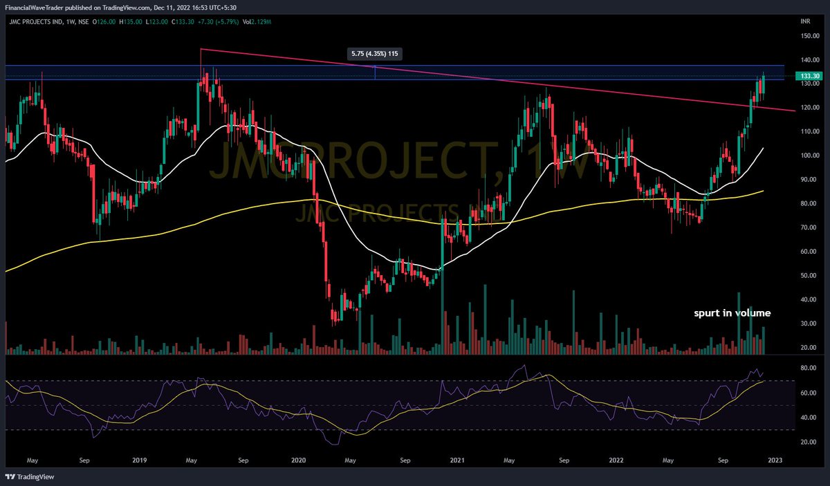Click the TradingView logo at bottom left

pos(30,476)
